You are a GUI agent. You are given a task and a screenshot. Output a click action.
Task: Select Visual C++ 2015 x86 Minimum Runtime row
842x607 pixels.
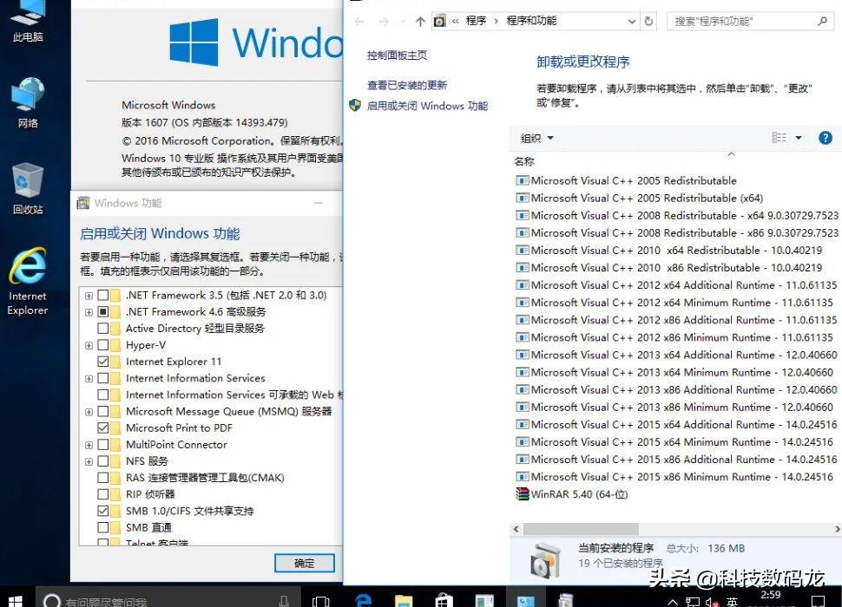(x=674, y=477)
